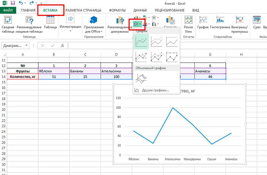Choose 100% stacked line with markers type
The image size is (267, 175).
(172, 57)
